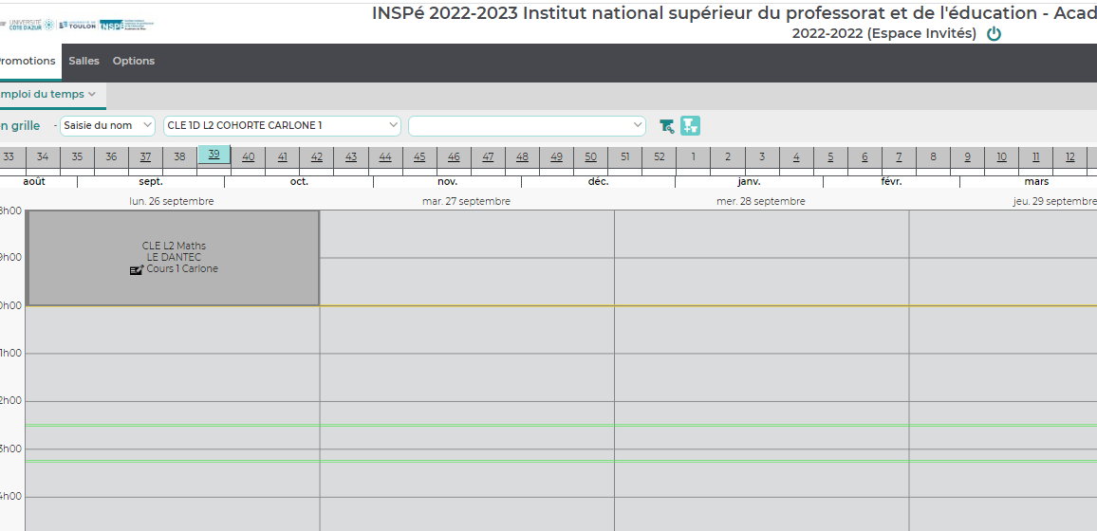Click the jeu. 29 septembre day header

pos(1054,201)
